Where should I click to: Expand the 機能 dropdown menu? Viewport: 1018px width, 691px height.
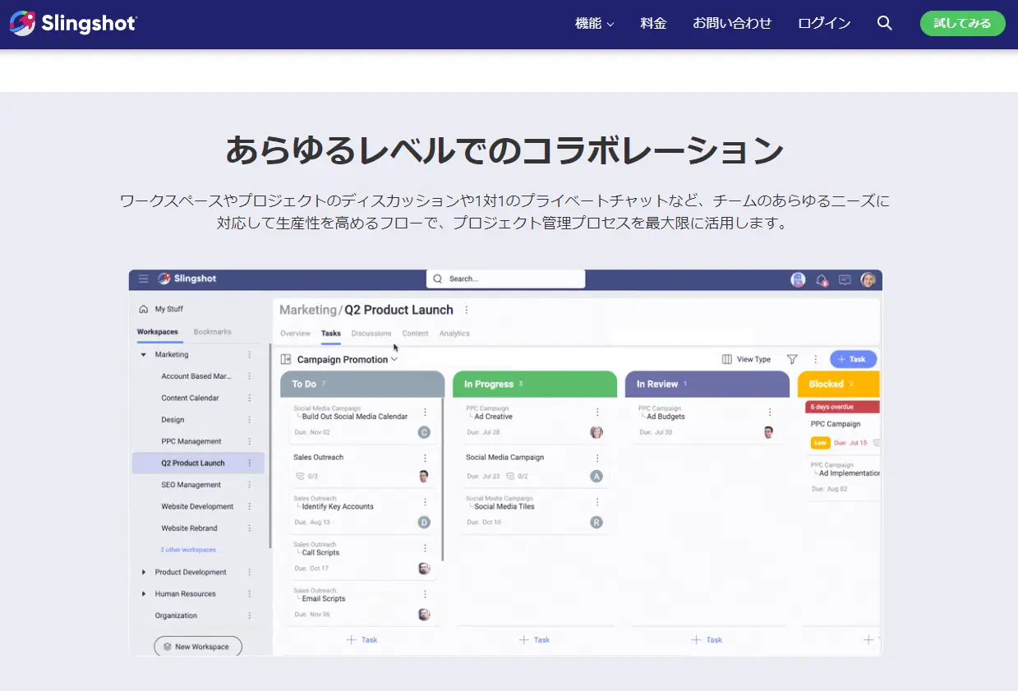click(x=594, y=24)
